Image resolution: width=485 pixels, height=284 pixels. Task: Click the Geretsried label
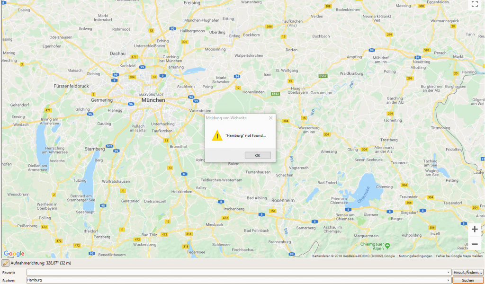pyautogui.click(x=130, y=201)
